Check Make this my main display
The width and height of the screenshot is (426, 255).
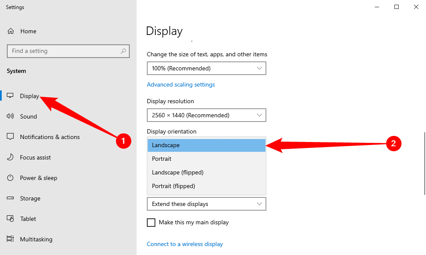(151, 223)
